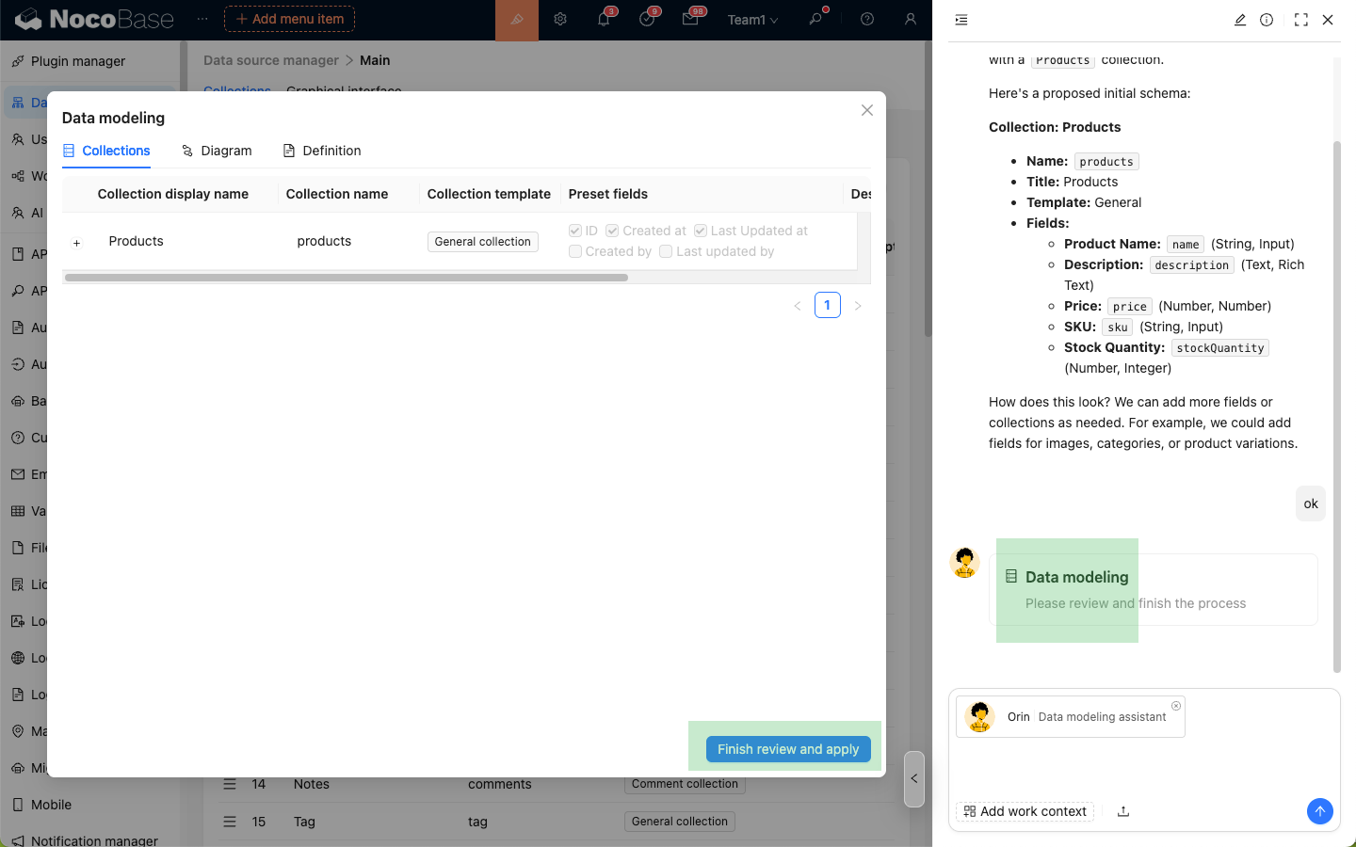1356x847 pixels.
Task: Open the notifications bell icon
Action: click(604, 20)
